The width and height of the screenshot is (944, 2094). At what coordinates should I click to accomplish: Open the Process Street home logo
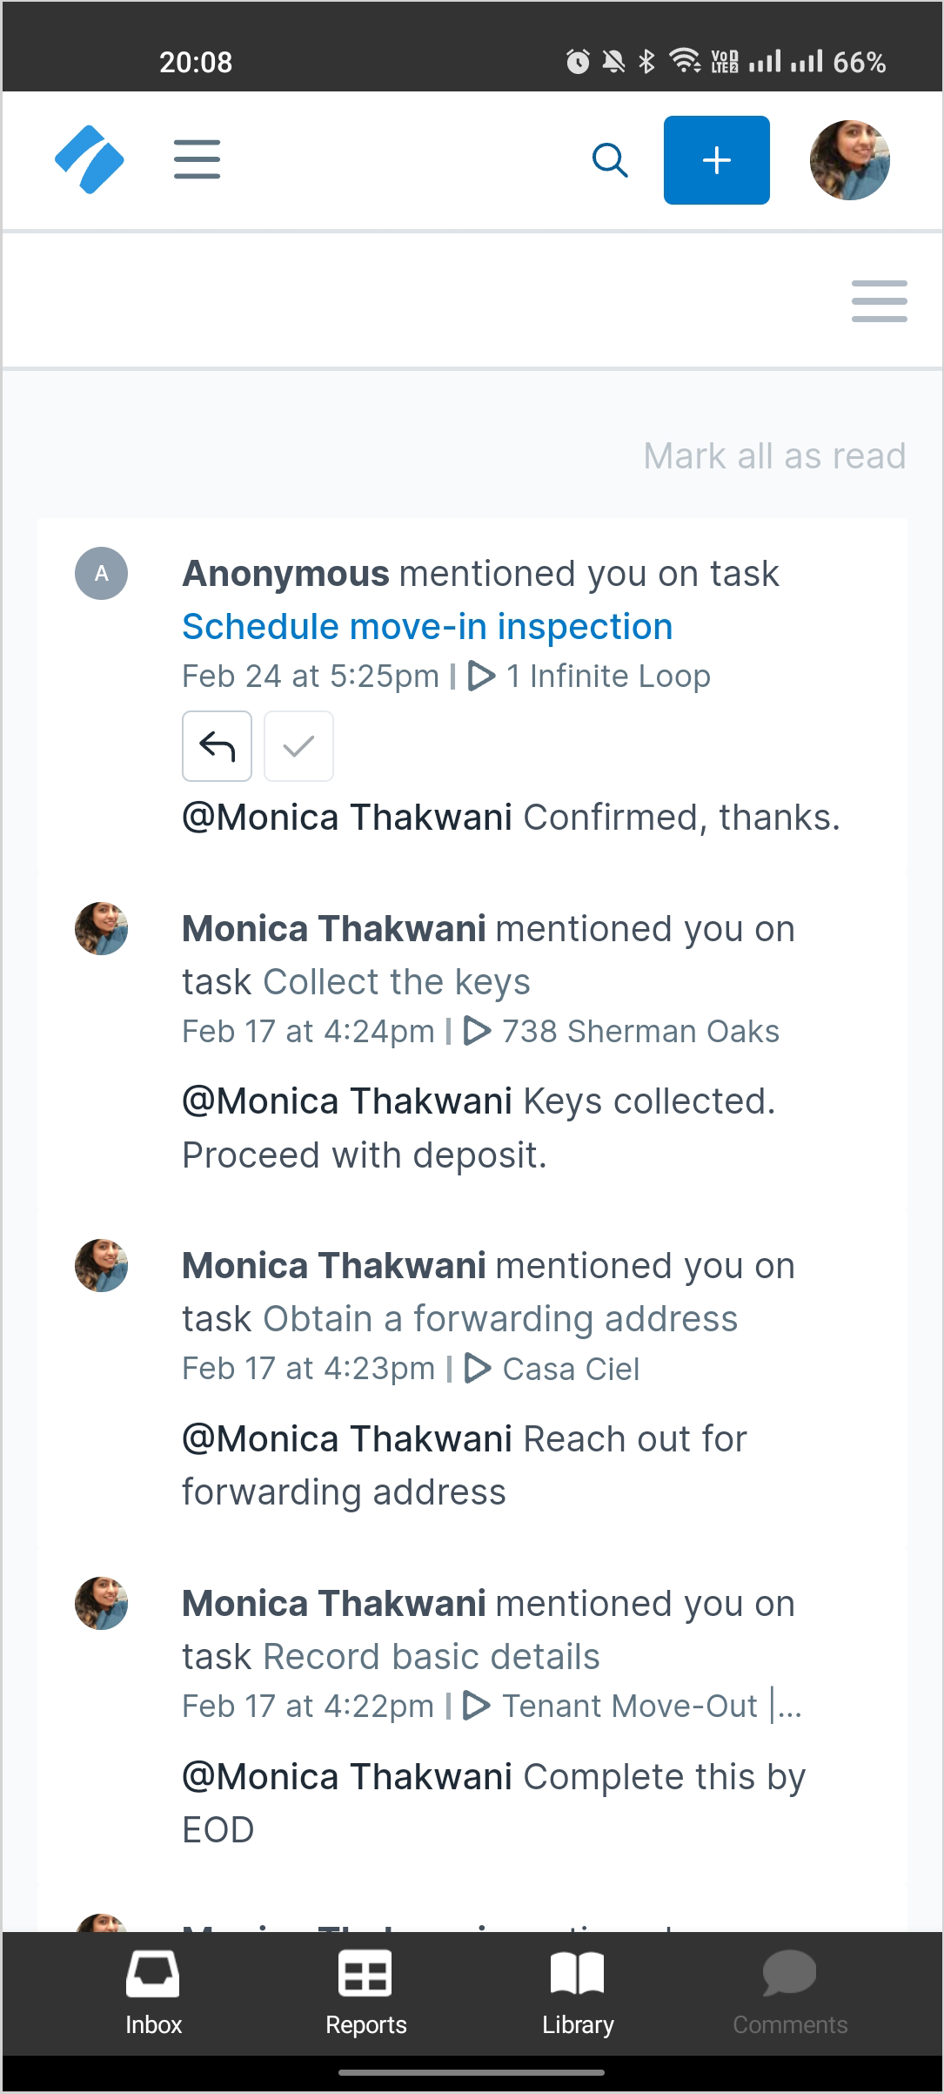pos(90,159)
